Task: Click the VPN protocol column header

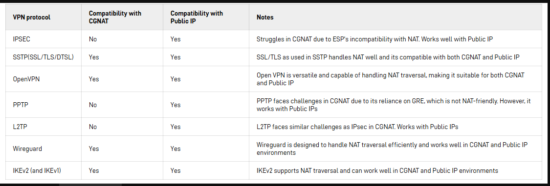Action: click(32, 17)
